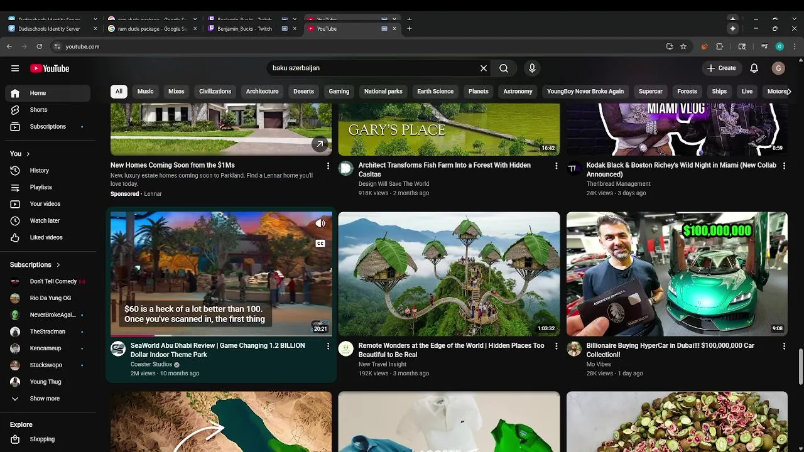Open New Travel Insight channel link
804x452 pixels.
click(383, 364)
